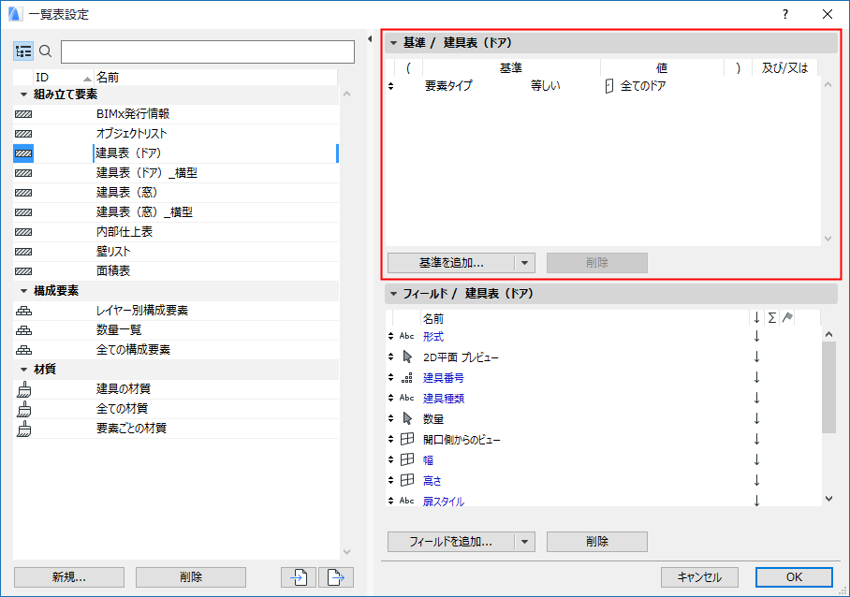Collapse the 基準 / 建具表（ドア） panel

(393, 43)
